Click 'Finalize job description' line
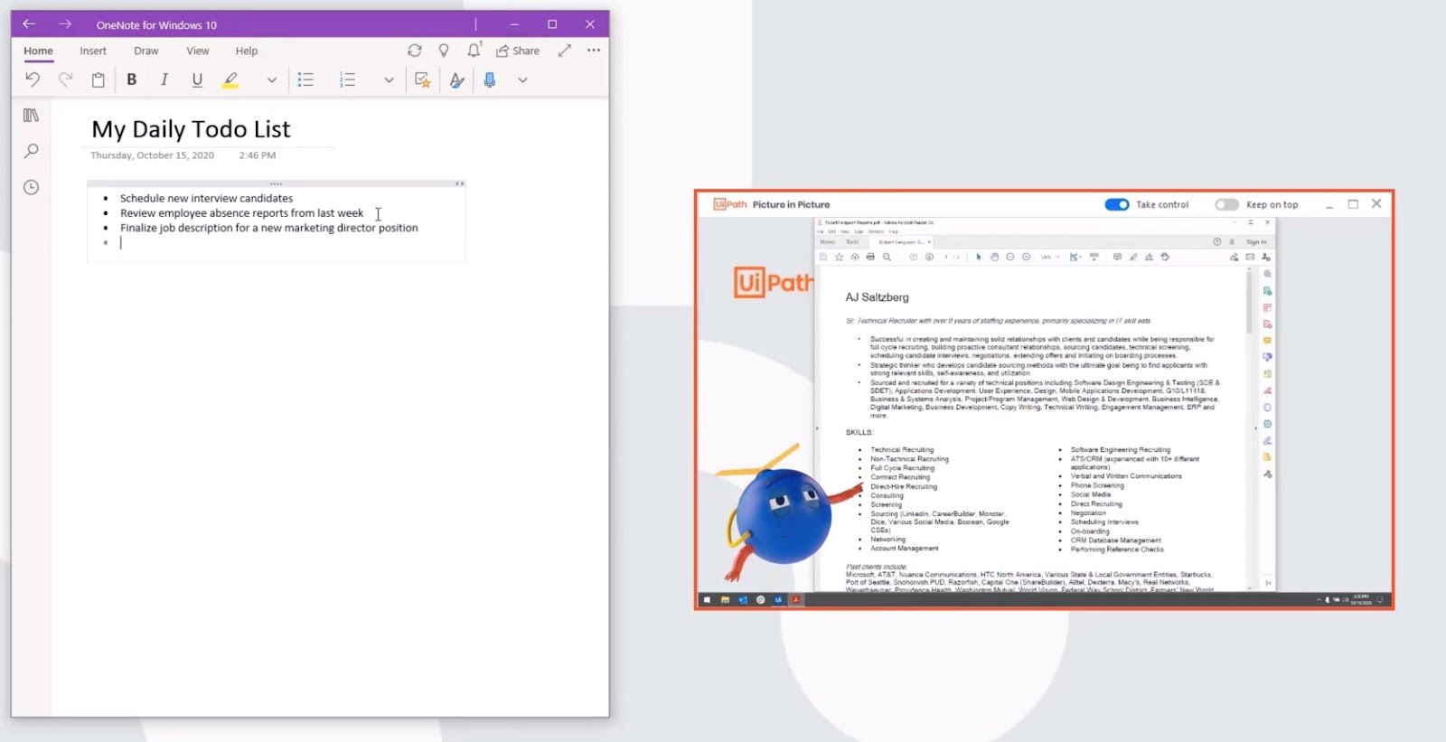The image size is (1446, 742). [x=269, y=228]
